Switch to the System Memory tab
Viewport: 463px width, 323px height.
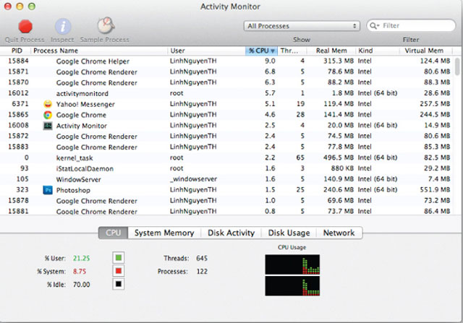[x=164, y=233]
